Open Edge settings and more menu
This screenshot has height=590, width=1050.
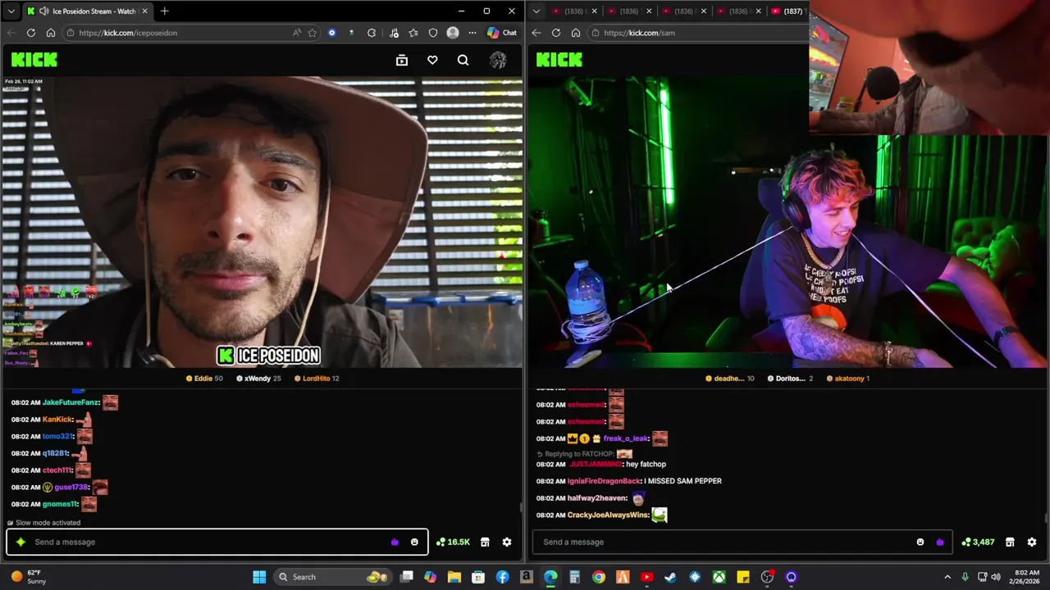[x=472, y=33]
